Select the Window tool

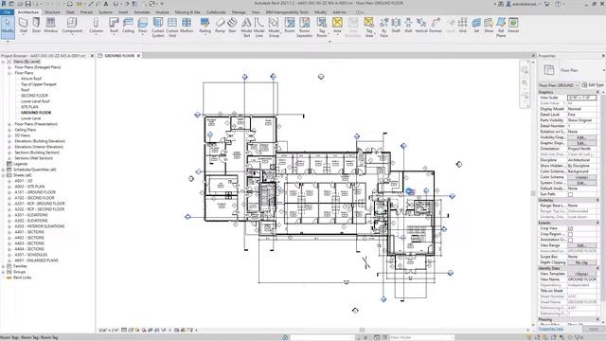(x=50, y=26)
